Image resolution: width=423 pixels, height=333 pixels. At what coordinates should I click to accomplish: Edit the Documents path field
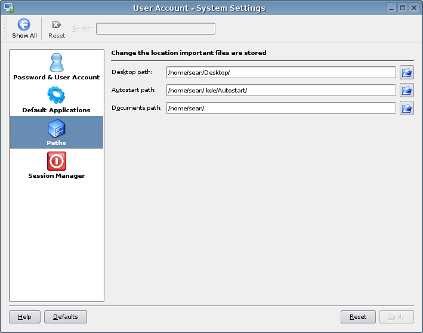281,108
